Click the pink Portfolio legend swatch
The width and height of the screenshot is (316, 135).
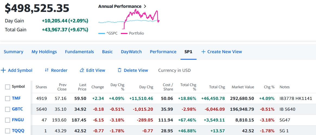coord(124,33)
